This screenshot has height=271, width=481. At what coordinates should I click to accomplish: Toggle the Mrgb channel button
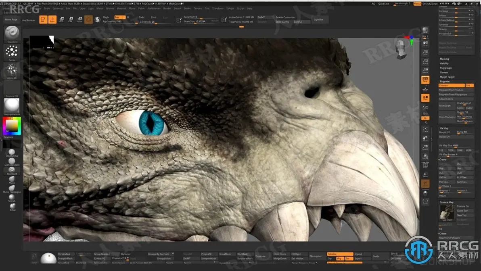[x=107, y=17]
